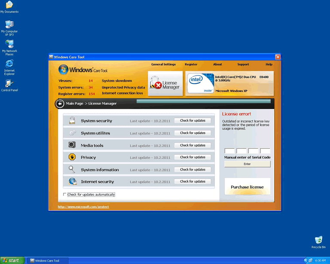
Task: Select the System utilities gears icon
Action: pos(72,133)
